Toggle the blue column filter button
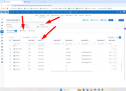The height and width of the screenshot is (91, 126). [120, 37]
